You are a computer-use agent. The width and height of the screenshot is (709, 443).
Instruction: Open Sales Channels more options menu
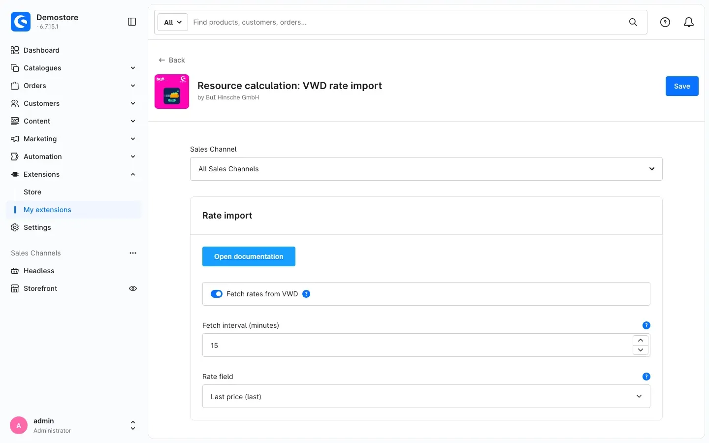tap(133, 253)
